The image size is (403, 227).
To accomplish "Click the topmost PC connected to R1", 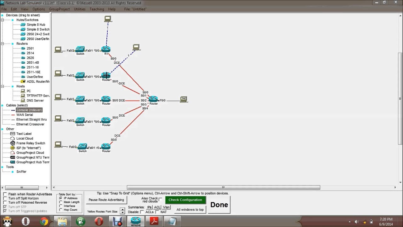I will 108,19.
